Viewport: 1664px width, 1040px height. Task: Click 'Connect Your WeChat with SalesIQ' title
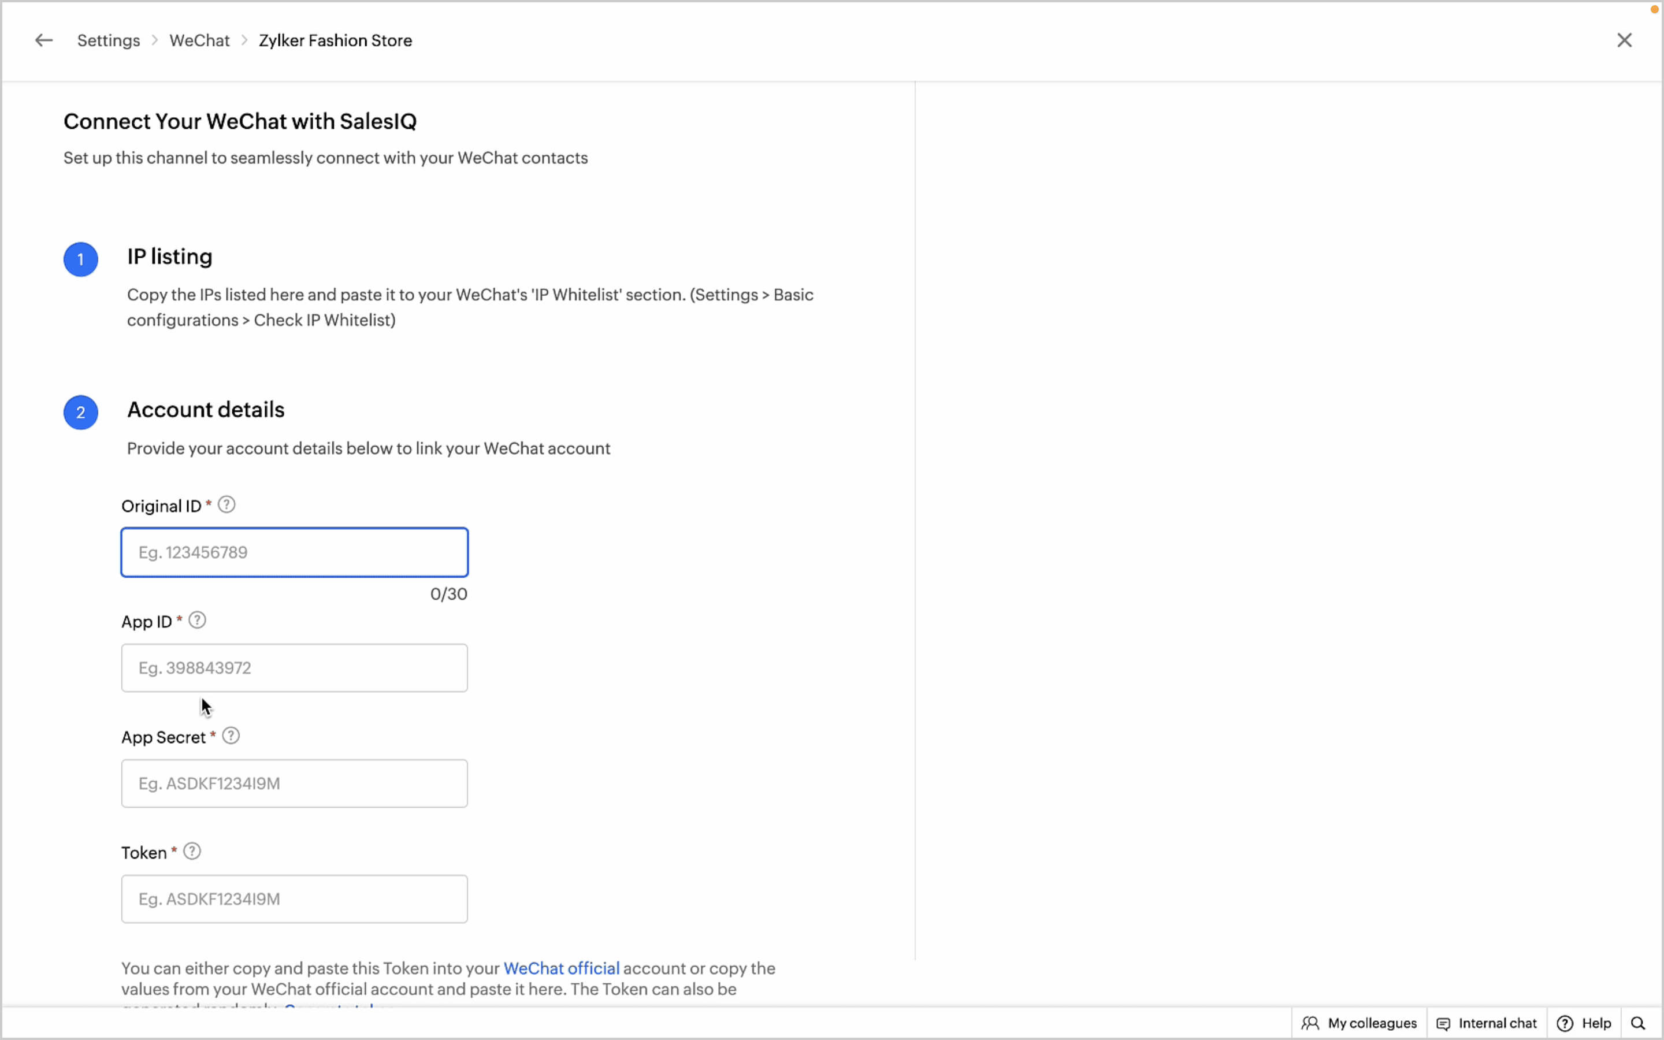pyautogui.click(x=240, y=122)
